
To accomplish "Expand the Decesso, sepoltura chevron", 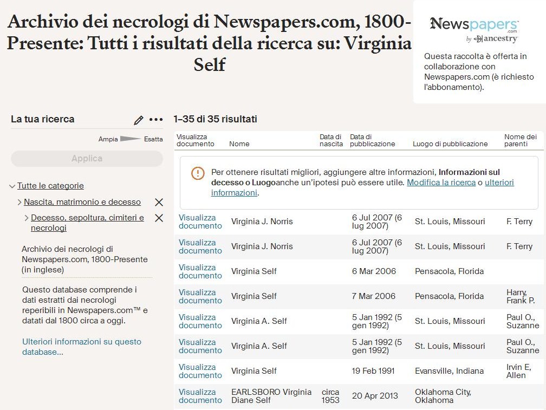I will pyautogui.click(x=27, y=218).
